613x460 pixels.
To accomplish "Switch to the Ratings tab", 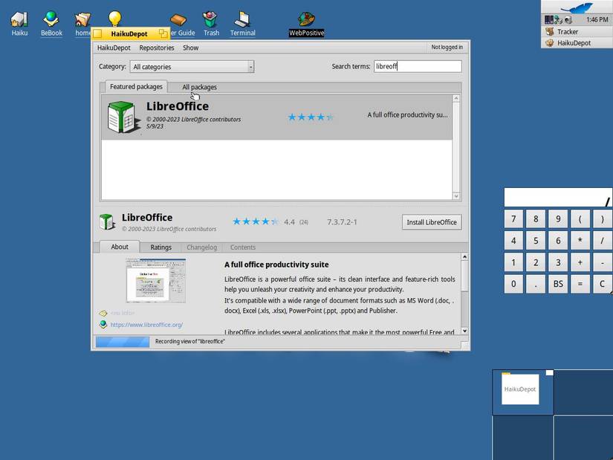I will coord(160,247).
